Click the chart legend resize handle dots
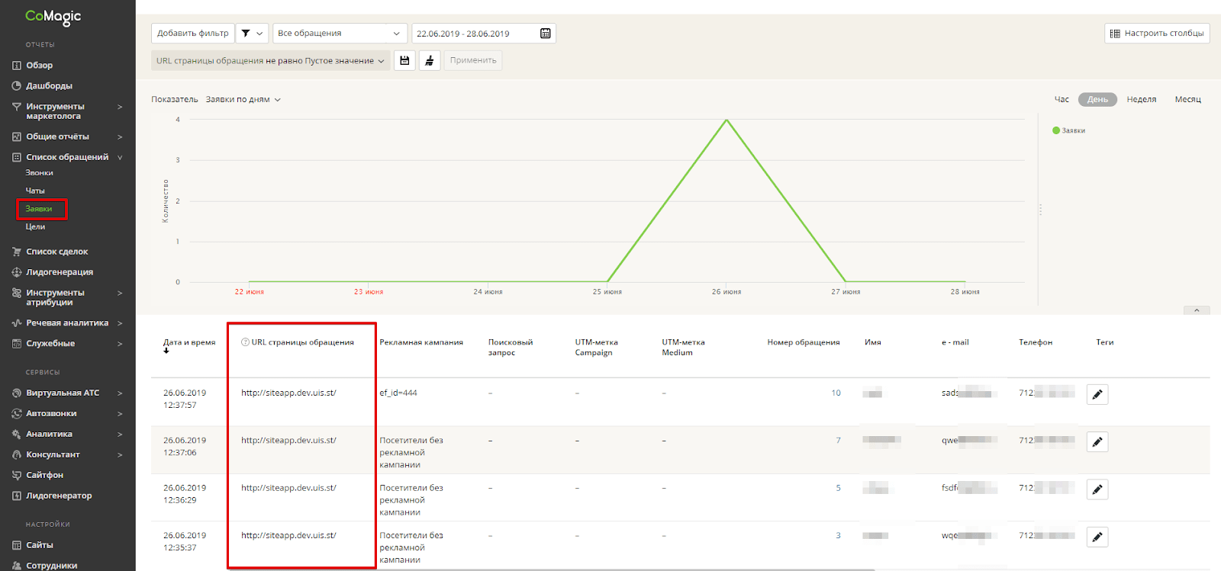Viewport: 1221px width, 571px height. pos(1040,210)
